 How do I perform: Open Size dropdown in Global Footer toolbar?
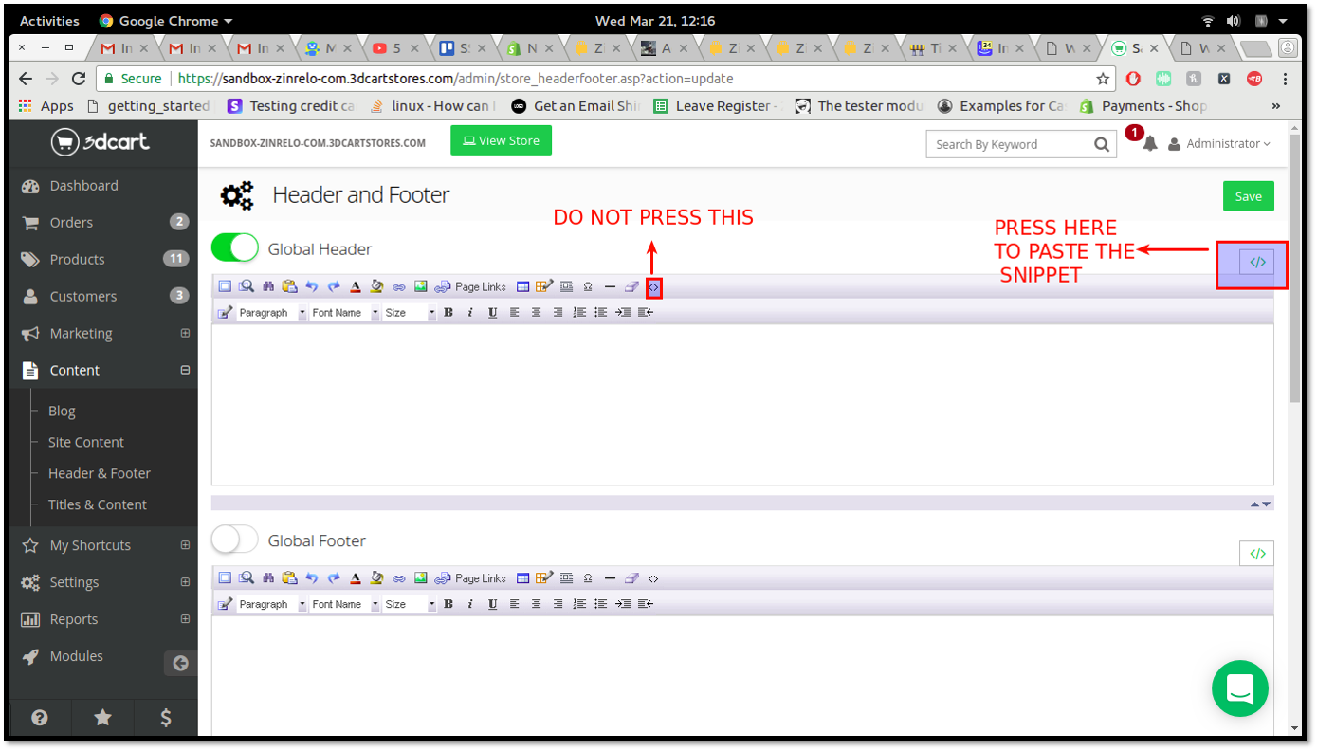click(410, 604)
